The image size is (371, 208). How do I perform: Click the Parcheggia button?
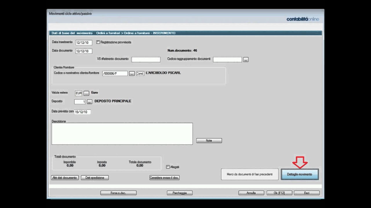pyautogui.click(x=180, y=193)
